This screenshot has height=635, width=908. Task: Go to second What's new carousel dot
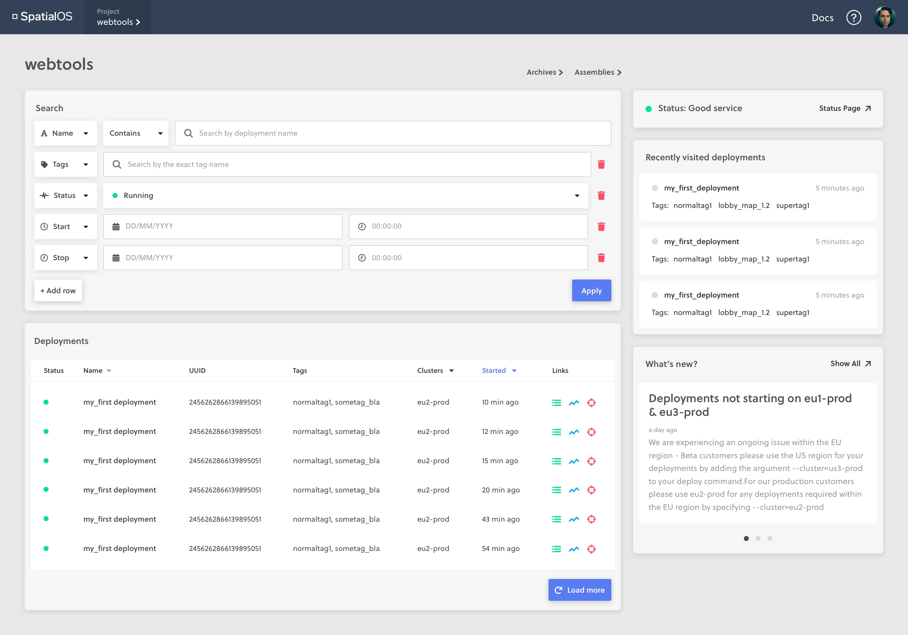758,539
